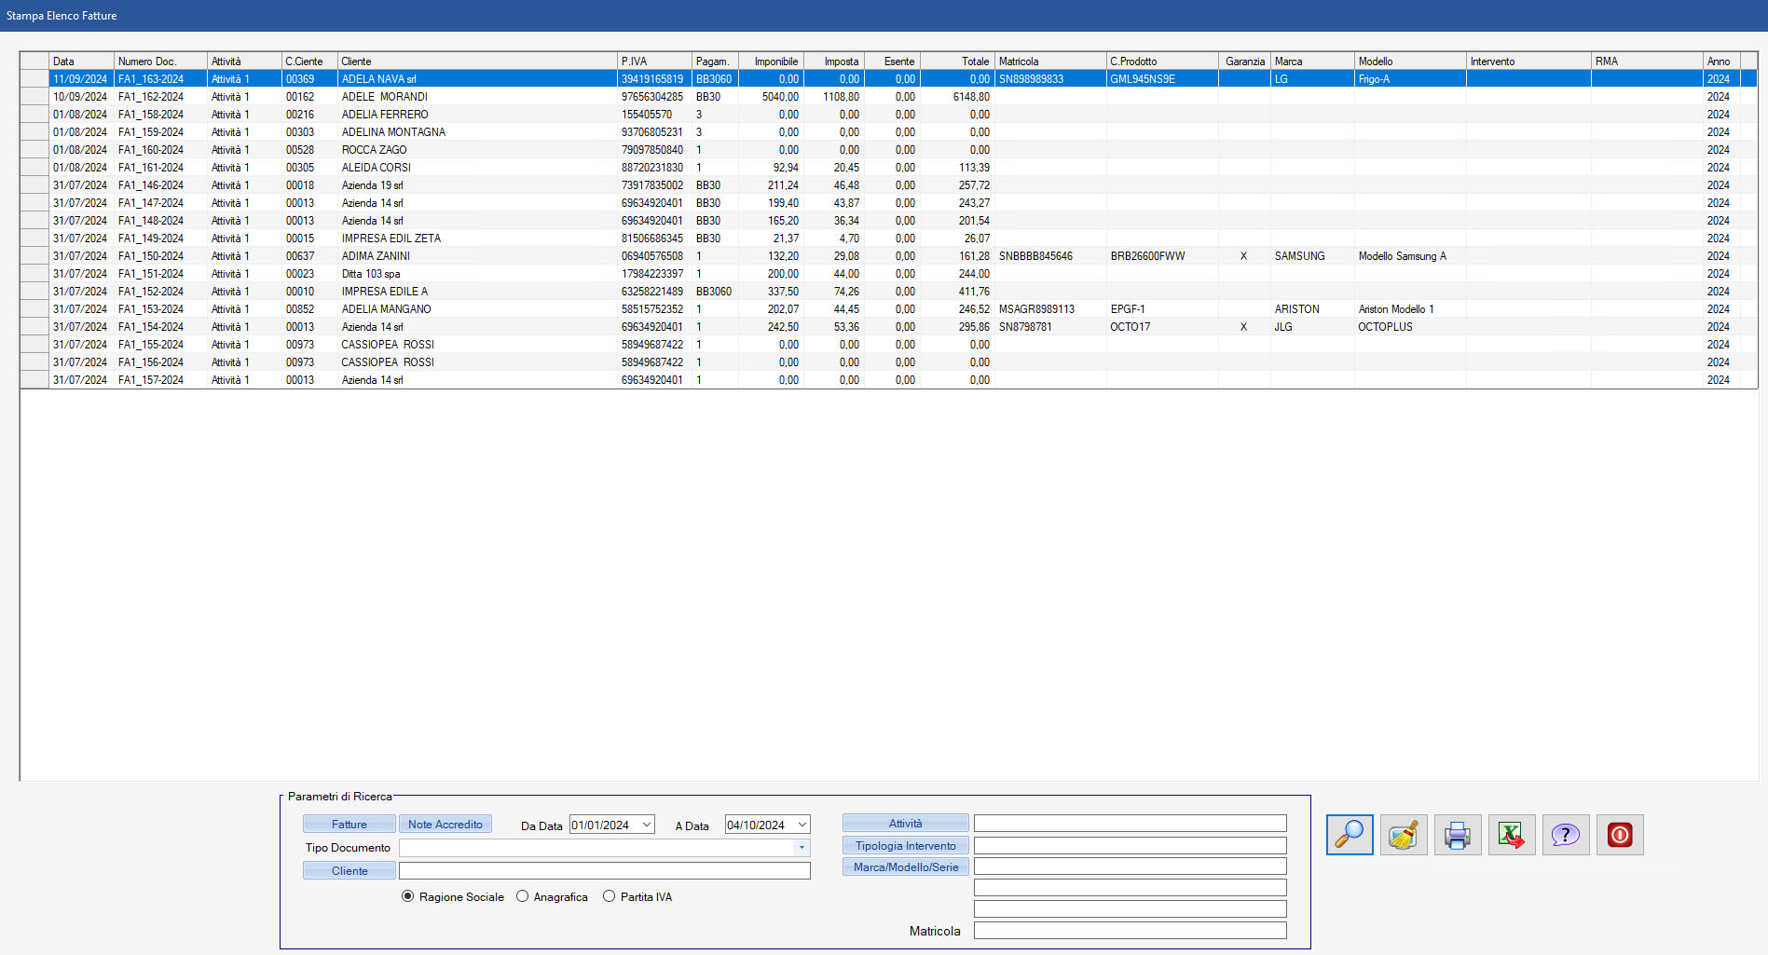Screen dimensions: 1768x955
Task: Click the red power exit icon
Action: [1619, 835]
